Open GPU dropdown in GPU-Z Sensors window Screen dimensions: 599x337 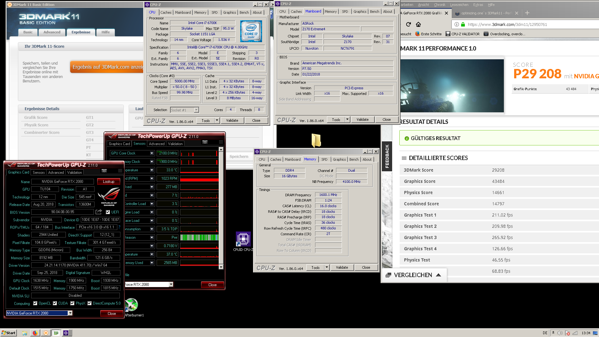tap(171, 284)
